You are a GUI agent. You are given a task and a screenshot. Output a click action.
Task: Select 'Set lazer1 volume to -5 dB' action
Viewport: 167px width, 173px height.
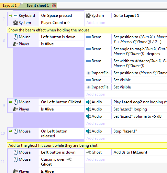[x=138, y=116]
